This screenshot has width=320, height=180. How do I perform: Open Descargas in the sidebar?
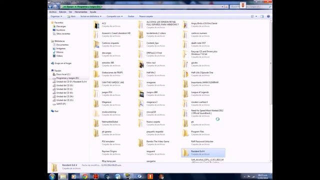point(61,26)
